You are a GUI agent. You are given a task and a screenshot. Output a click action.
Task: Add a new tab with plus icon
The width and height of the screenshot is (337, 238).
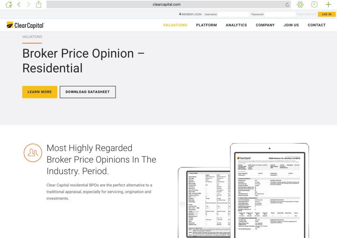(328, 5)
